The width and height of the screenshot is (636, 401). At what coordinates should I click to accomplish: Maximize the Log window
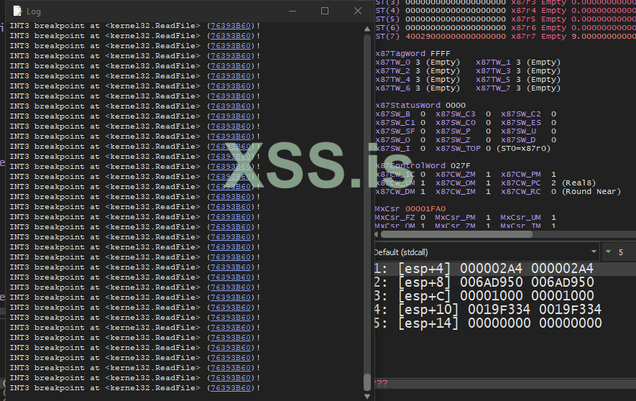[x=325, y=11]
